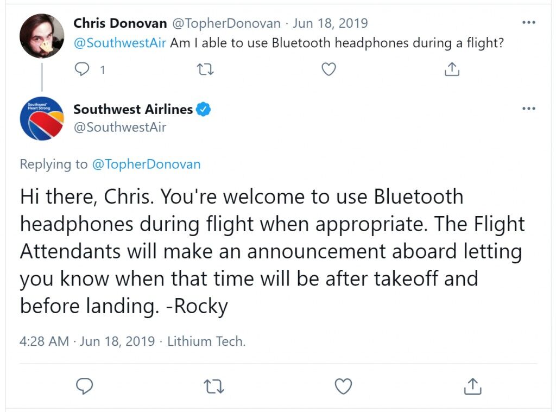Like Chris Donovan's tweet
This screenshot has width=556, height=412.
(x=328, y=69)
